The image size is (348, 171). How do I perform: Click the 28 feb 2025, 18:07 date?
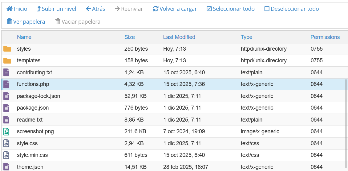coord(185,167)
